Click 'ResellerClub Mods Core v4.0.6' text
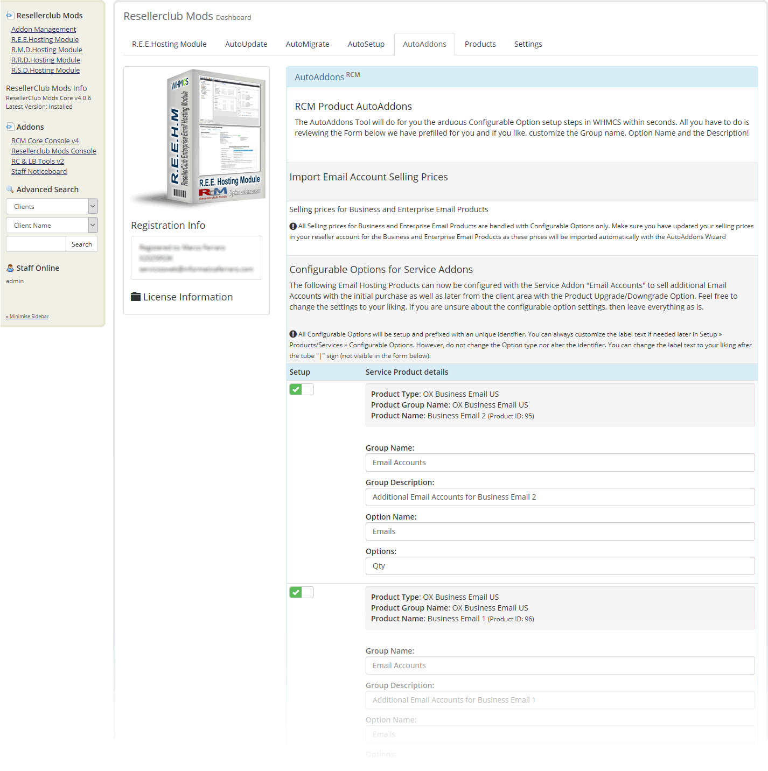The width and height of the screenshot is (768, 771). tap(48, 98)
